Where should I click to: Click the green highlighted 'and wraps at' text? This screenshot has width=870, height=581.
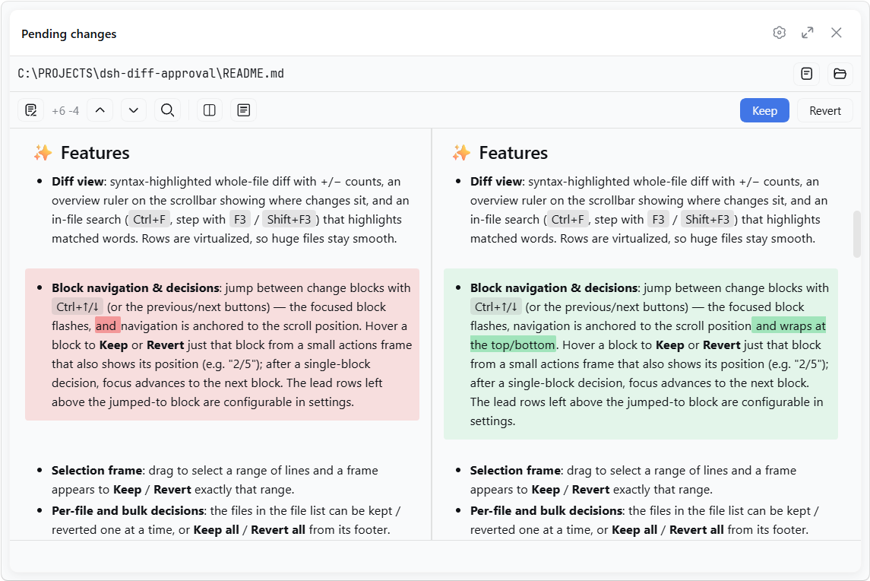(789, 325)
